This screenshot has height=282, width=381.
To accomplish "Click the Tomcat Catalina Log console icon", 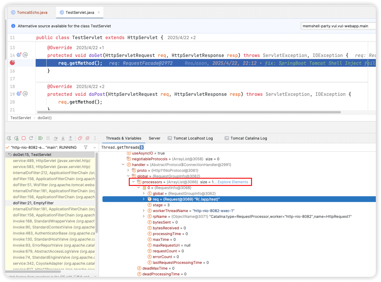I will pyautogui.click(x=227, y=138).
